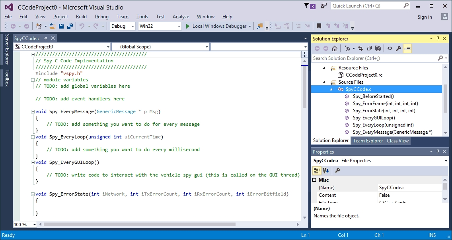This screenshot has width=452, height=240.
Task: Click the Home icon in Solution Explorer
Action: [x=335, y=48]
